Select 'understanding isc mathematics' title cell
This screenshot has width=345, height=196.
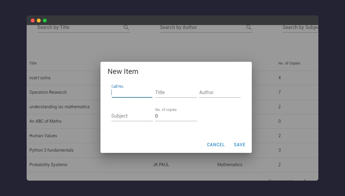click(59, 107)
